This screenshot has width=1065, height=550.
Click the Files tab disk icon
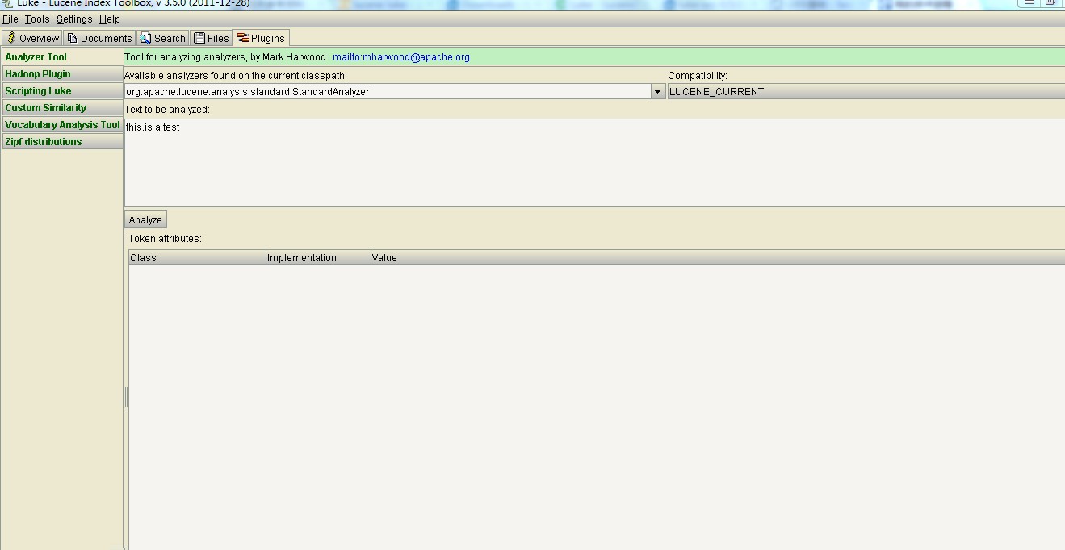point(199,38)
